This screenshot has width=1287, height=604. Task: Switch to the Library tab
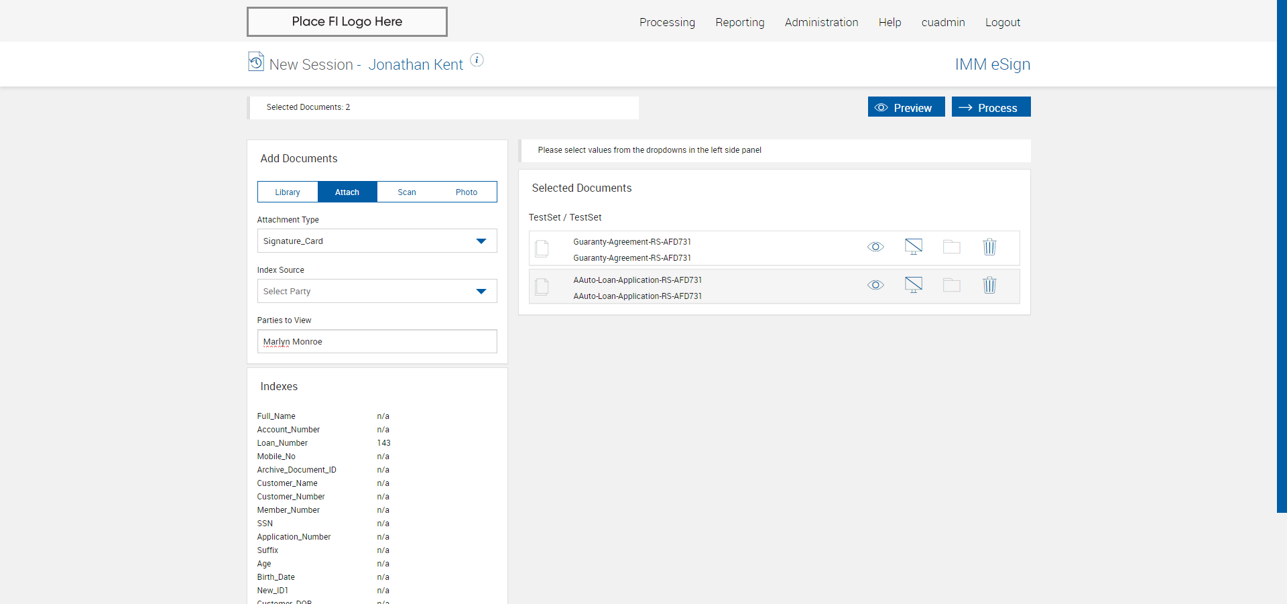click(x=288, y=192)
